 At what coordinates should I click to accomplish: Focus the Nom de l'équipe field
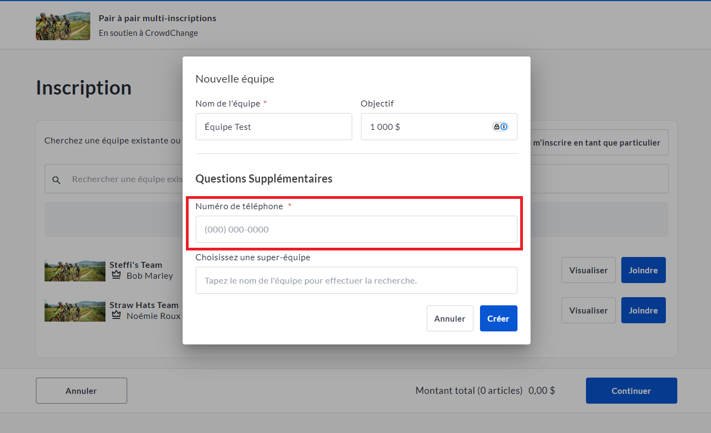pos(273,127)
